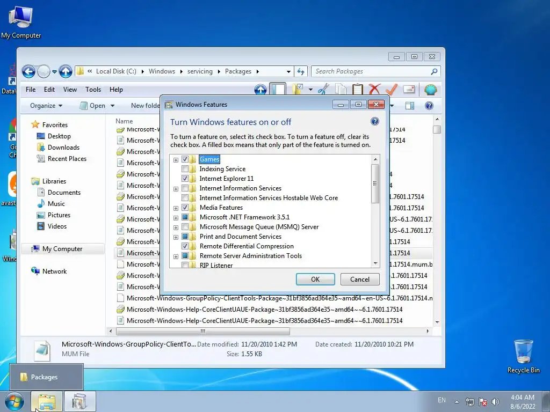
Task: Refresh the Packages folder via address bar icon
Action: (301, 71)
